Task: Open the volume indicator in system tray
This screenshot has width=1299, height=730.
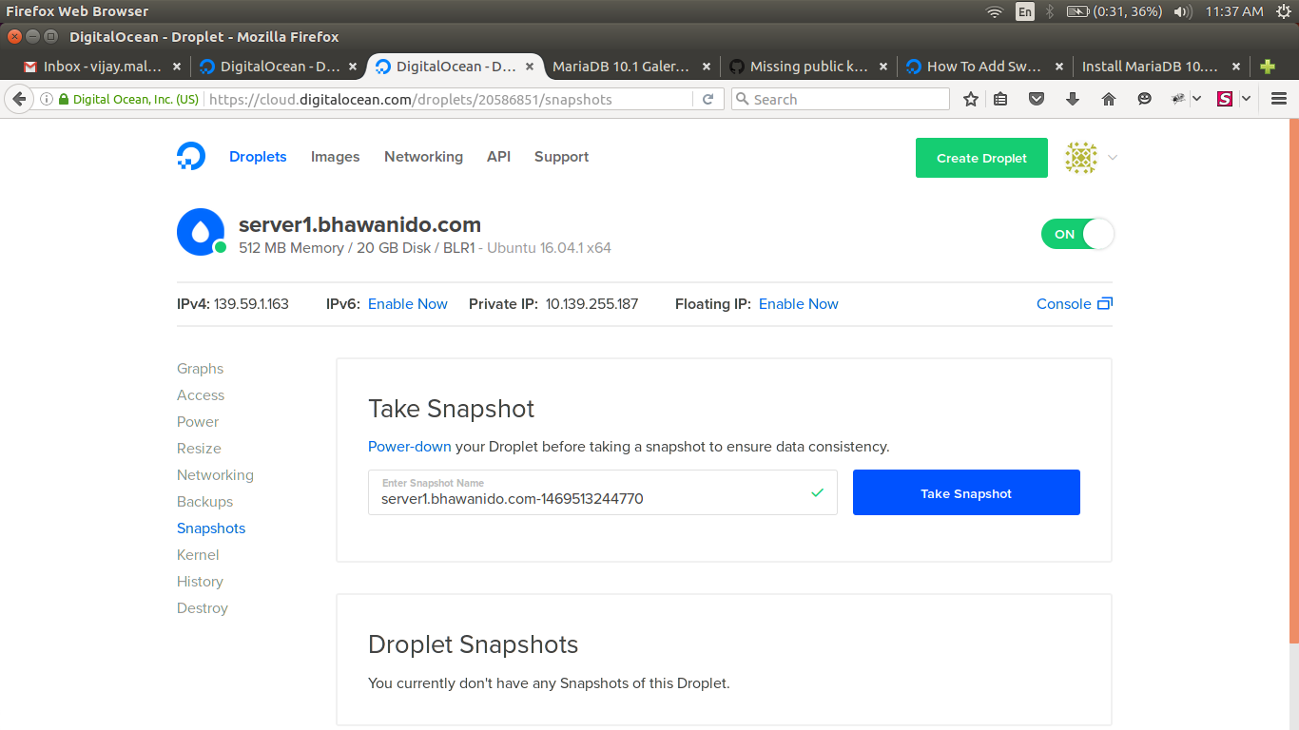Action: [x=1182, y=11]
